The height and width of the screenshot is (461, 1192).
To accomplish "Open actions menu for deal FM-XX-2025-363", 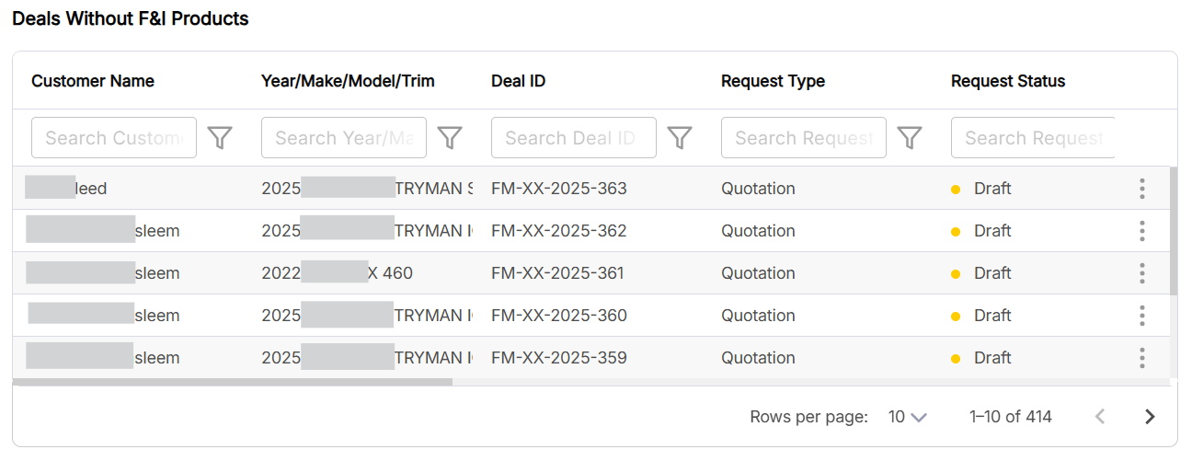I will click(1141, 189).
